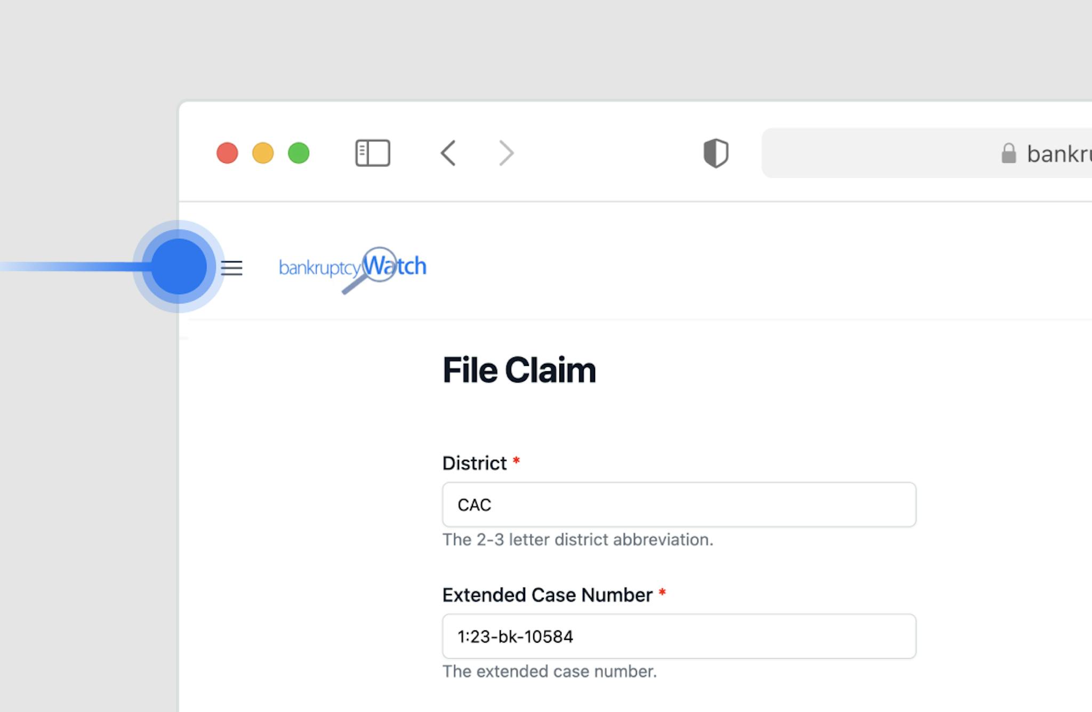Viewport: 1092px width, 712px height.
Task: Click the 2-3 letter district abbreviation hint
Action: [x=577, y=540]
